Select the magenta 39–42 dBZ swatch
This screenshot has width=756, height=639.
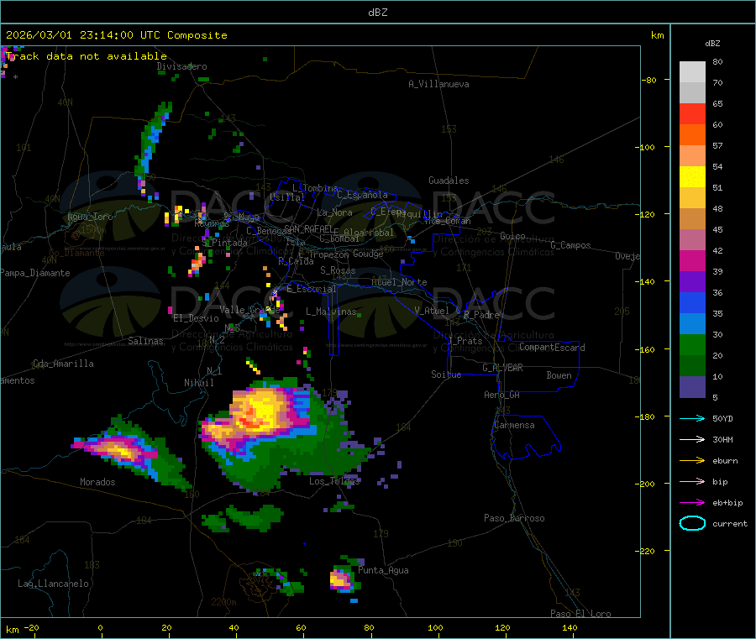tap(692, 261)
